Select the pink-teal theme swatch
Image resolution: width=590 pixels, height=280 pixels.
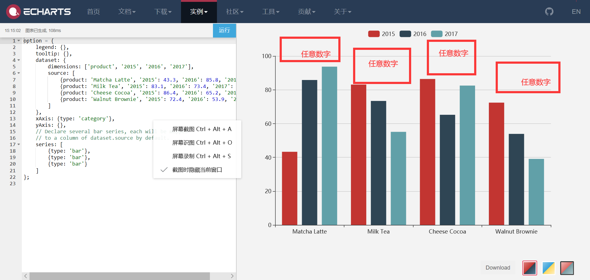(x=567, y=268)
